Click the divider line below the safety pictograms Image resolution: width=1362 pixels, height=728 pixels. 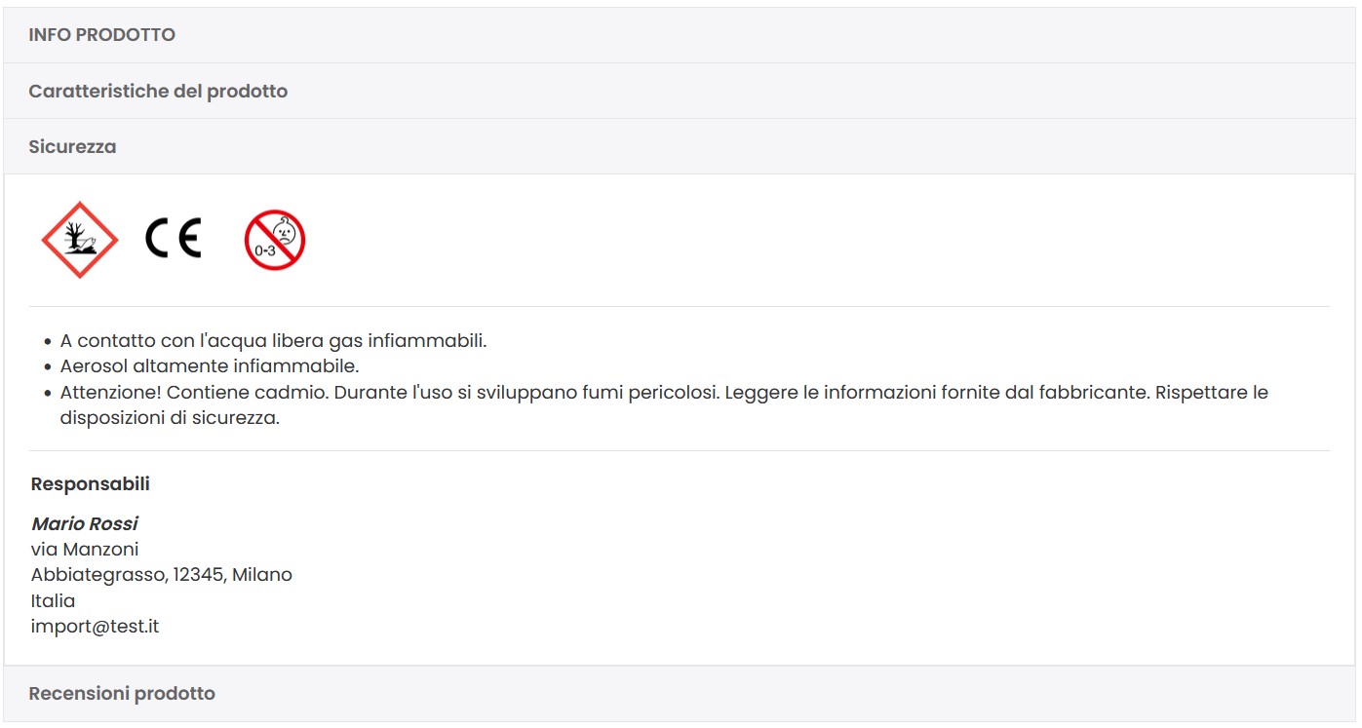tap(680, 307)
